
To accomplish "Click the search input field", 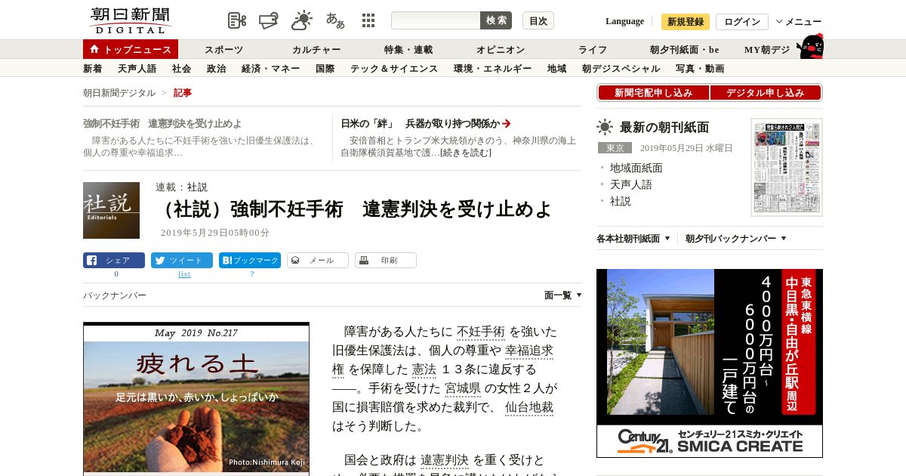I will (436, 20).
